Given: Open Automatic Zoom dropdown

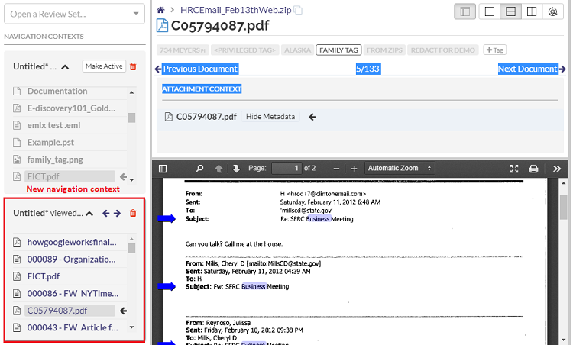Looking at the screenshot, I should click(x=399, y=168).
